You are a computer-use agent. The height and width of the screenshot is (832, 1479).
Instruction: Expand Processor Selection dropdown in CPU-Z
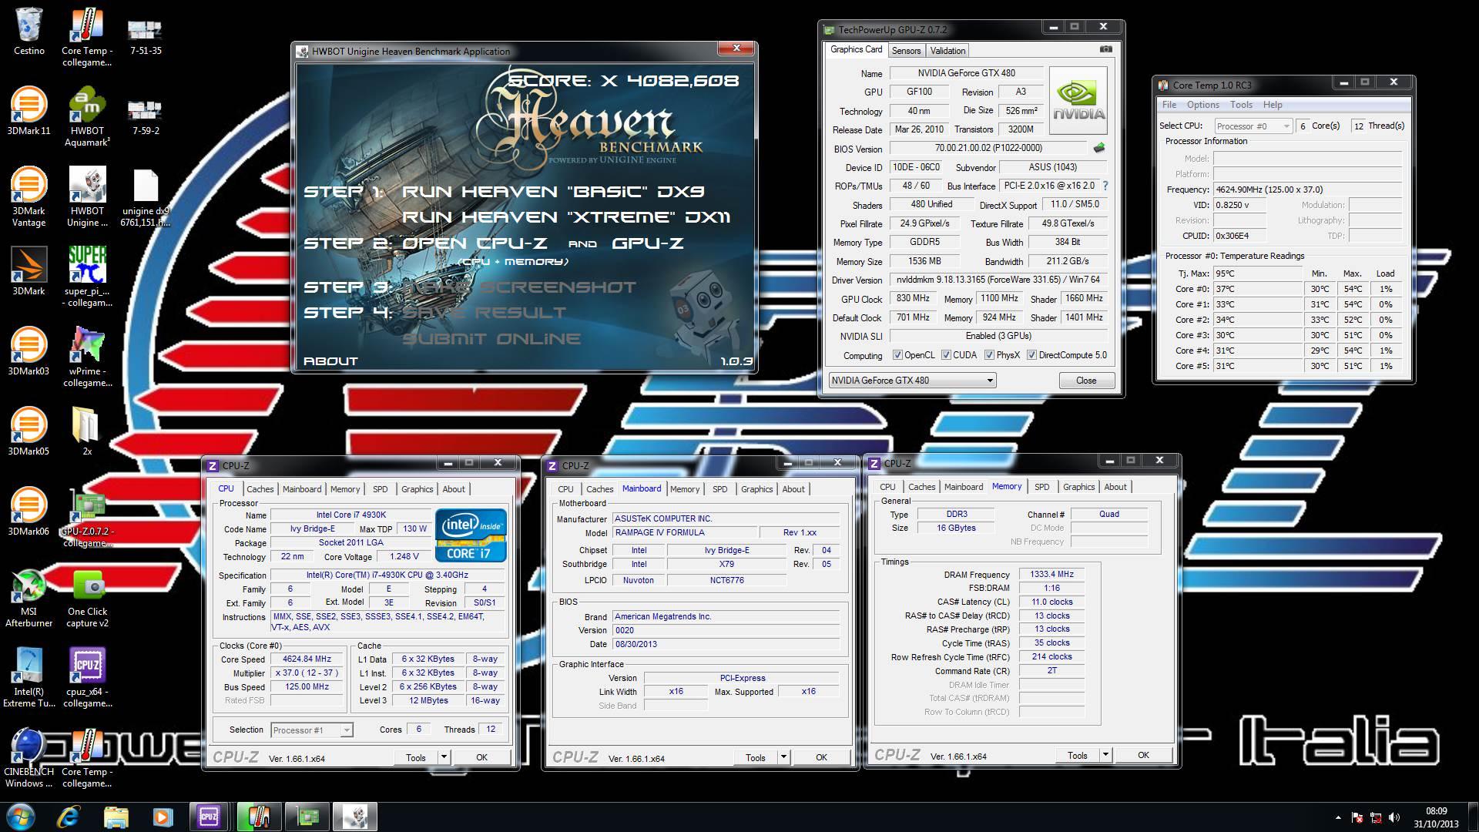(x=311, y=730)
